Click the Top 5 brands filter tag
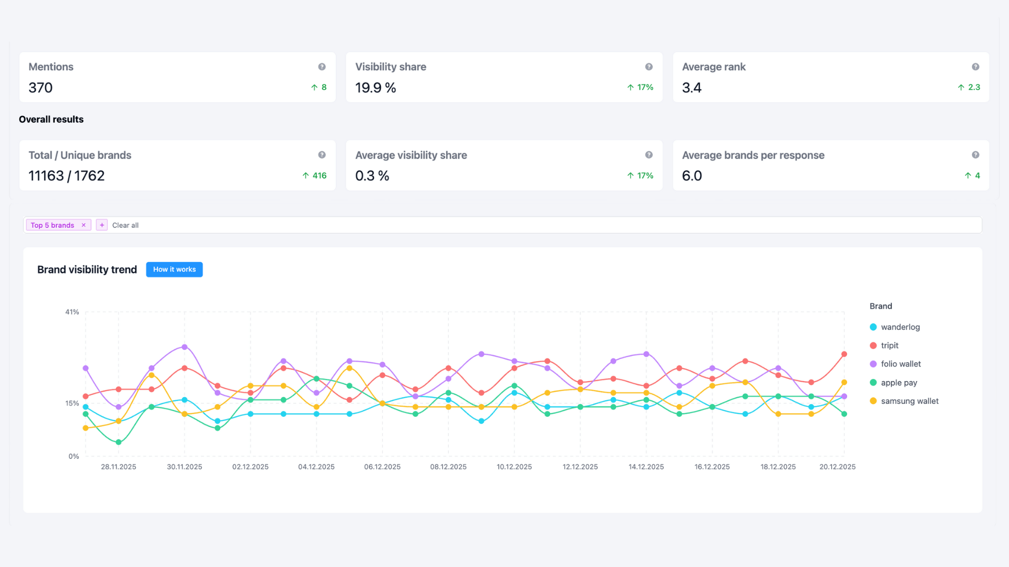The height and width of the screenshot is (567, 1009). (52, 225)
